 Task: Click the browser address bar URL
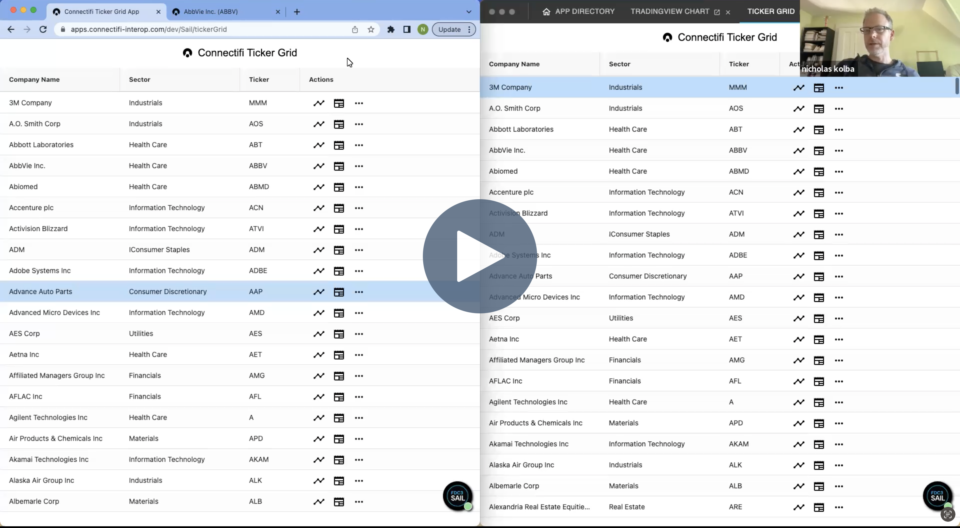[149, 29]
